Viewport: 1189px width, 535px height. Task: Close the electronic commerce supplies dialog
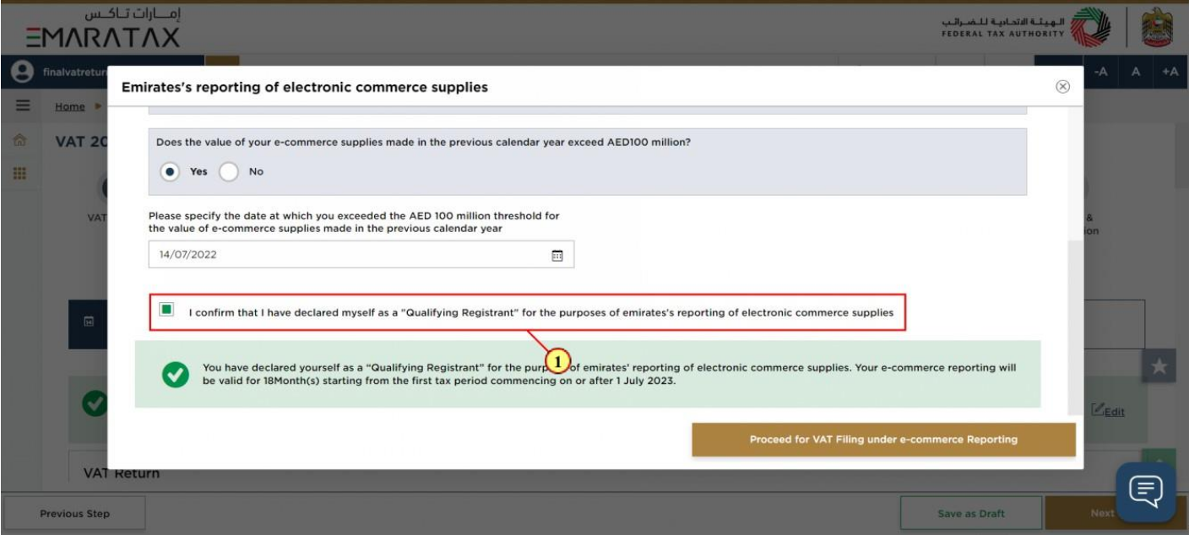[x=1063, y=86]
